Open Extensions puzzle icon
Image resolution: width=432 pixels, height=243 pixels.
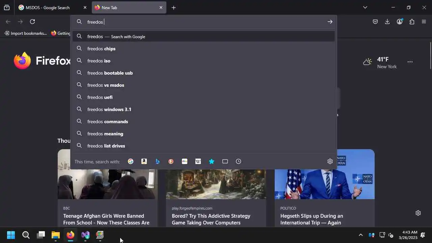412,22
